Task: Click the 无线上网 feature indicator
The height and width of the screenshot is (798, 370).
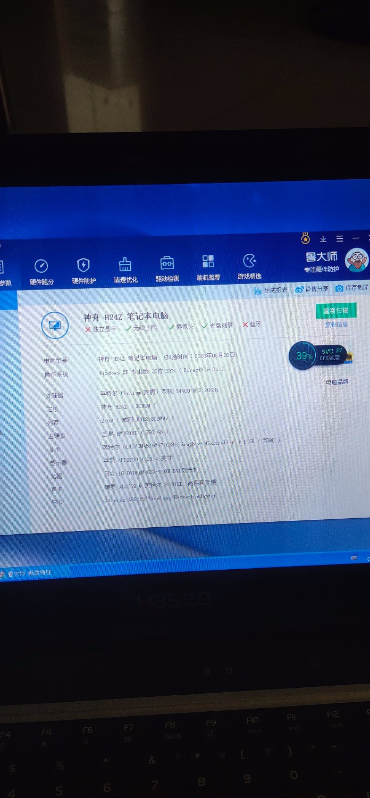Action: 141,328
